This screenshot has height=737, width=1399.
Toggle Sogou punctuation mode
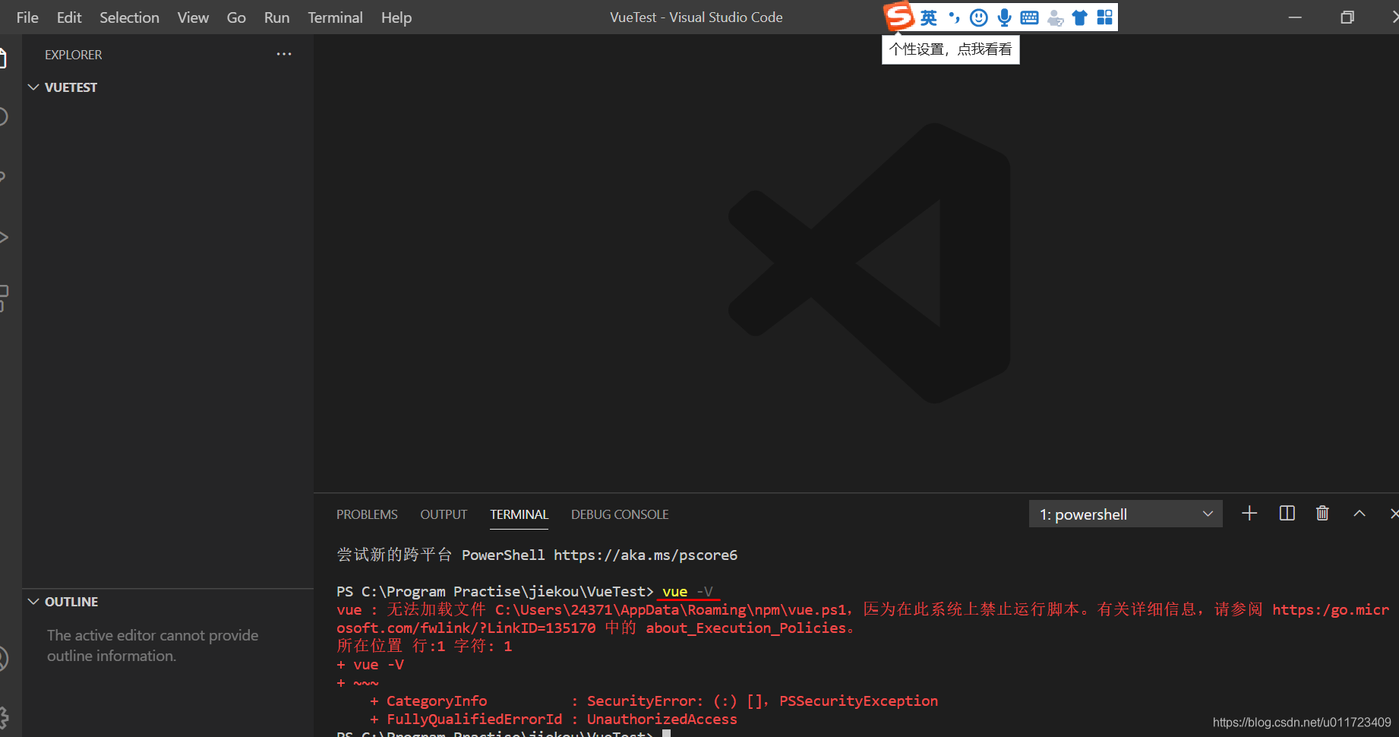click(x=954, y=17)
